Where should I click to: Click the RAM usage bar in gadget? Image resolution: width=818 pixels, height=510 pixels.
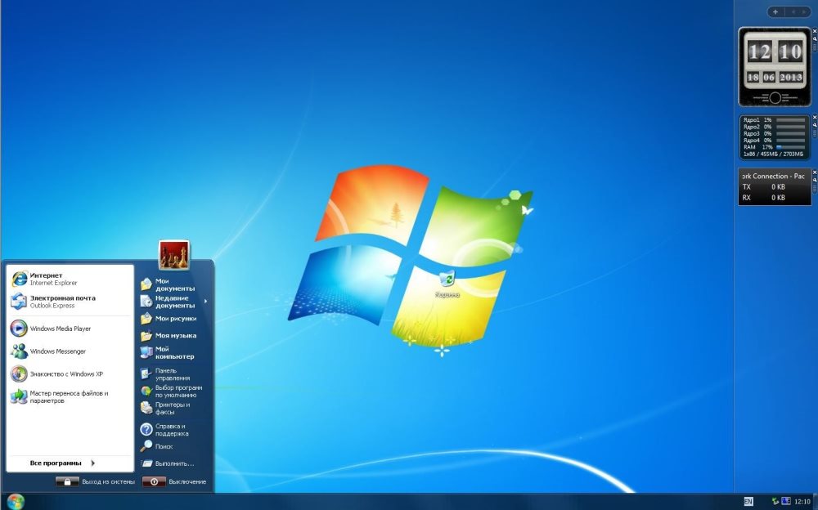(x=790, y=147)
